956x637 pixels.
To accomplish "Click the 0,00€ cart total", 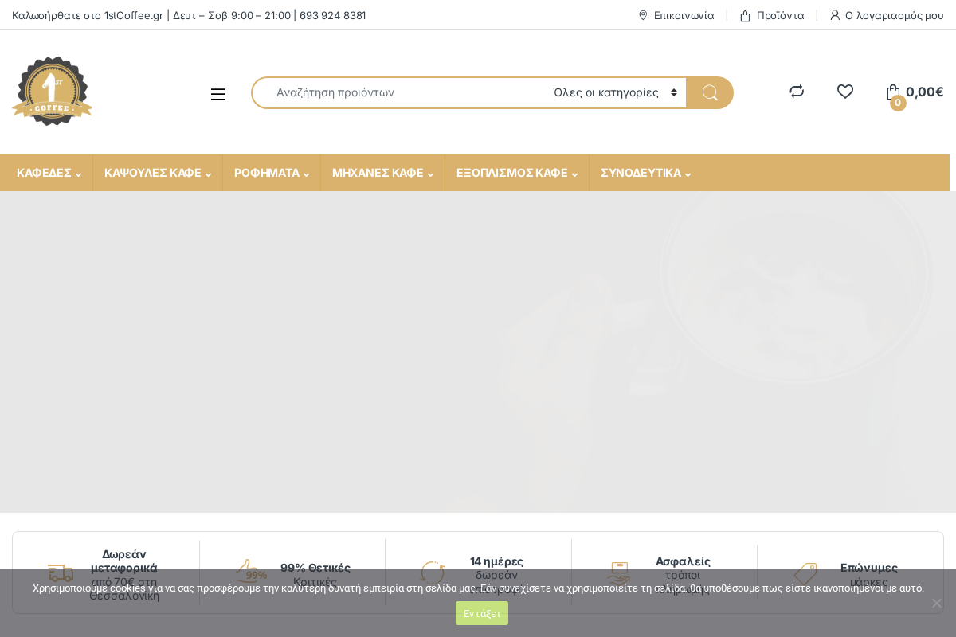I will pos(925,92).
